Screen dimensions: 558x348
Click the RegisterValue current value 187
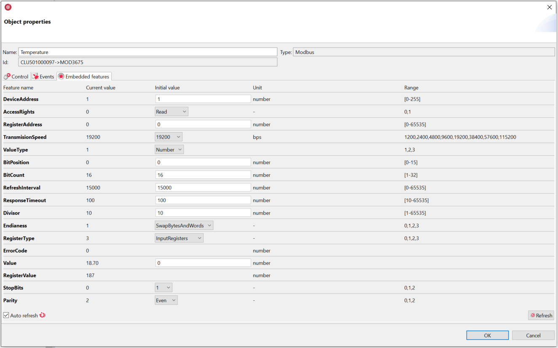(90, 275)
